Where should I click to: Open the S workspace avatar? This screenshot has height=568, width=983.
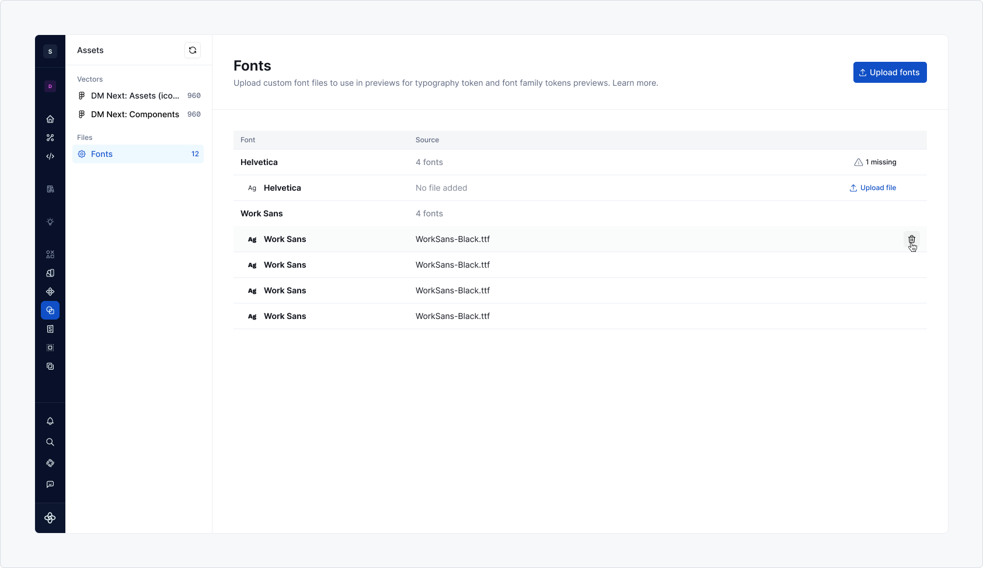50,51
